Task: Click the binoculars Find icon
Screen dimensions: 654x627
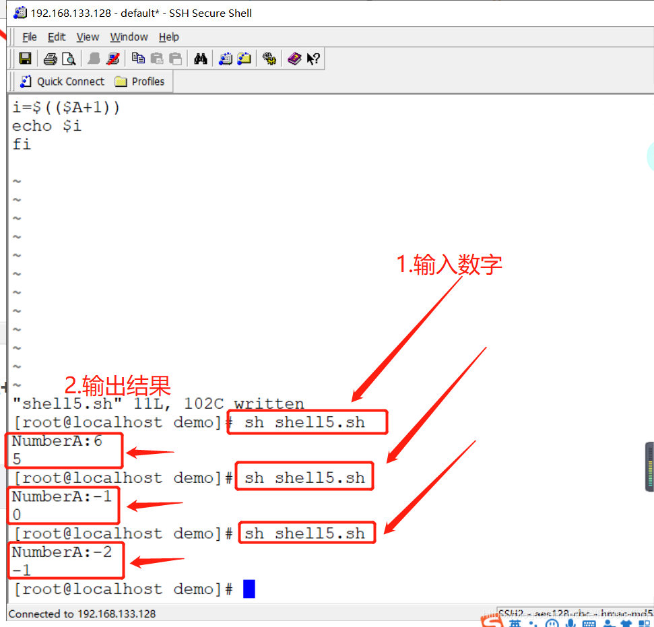Action: click(201, 59)
